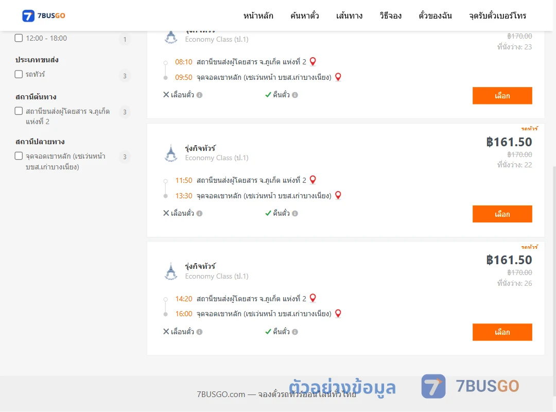
Task: Click operator logo of the 11:50 trip
Action: [171, 153]
